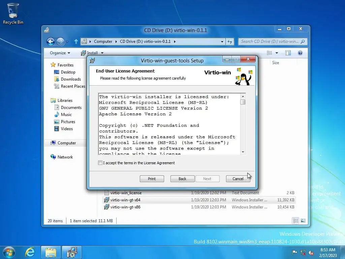Refresh the CD Drive folder view
345x259 pixels.
(x=230, y=41)
